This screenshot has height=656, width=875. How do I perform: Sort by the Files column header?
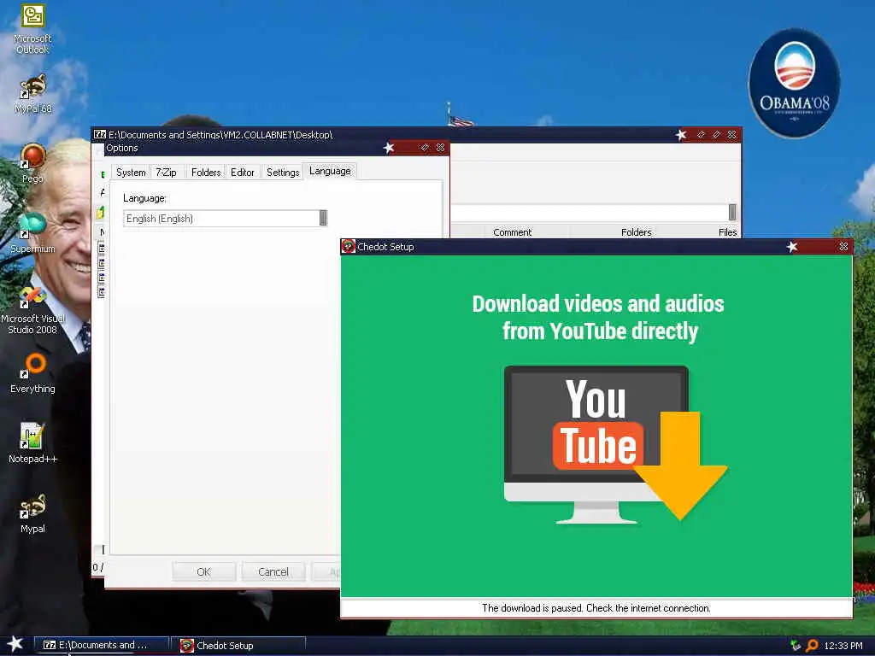click(727, 232)
